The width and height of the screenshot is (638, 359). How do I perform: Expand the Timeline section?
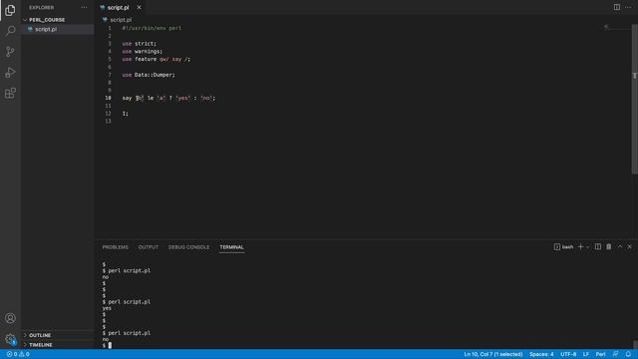click(41, 345)
